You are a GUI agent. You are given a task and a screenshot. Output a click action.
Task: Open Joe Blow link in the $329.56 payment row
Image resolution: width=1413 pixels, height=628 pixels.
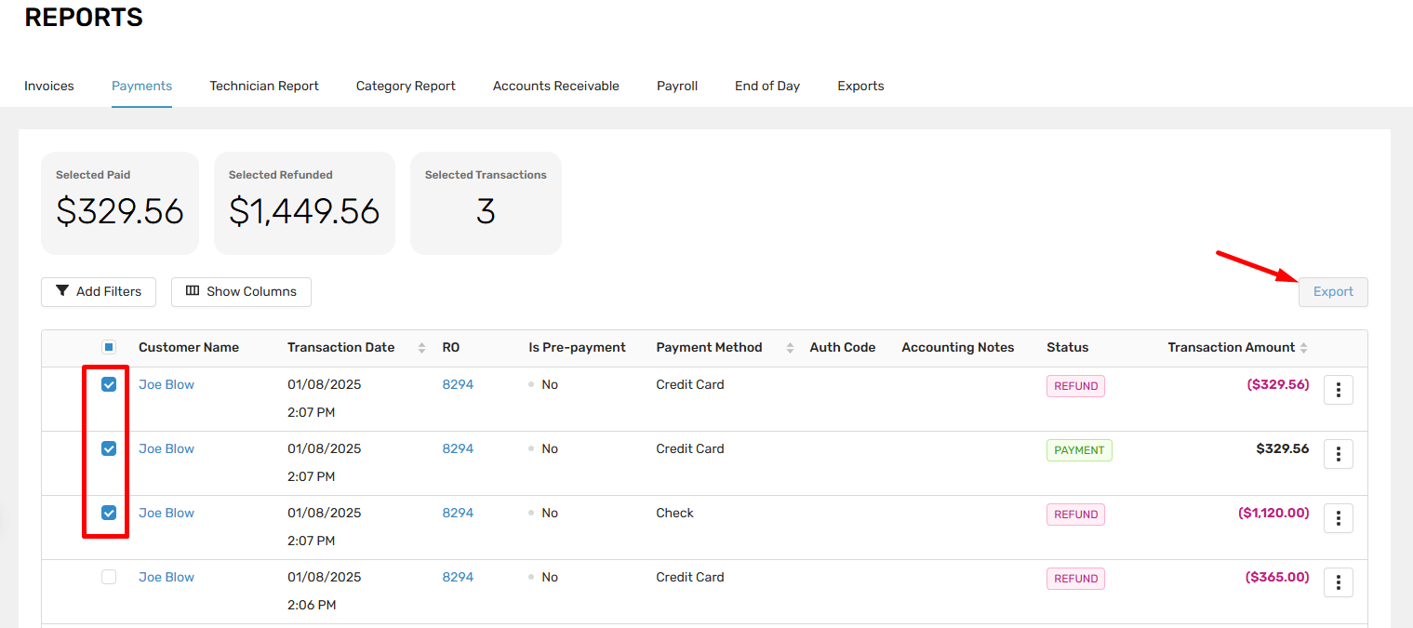tap(167, 448)
